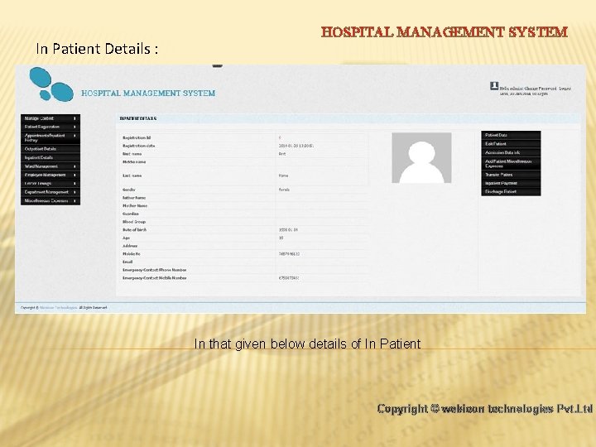Open Department Management menu
596x447 pixels.
tap(50, 192)
